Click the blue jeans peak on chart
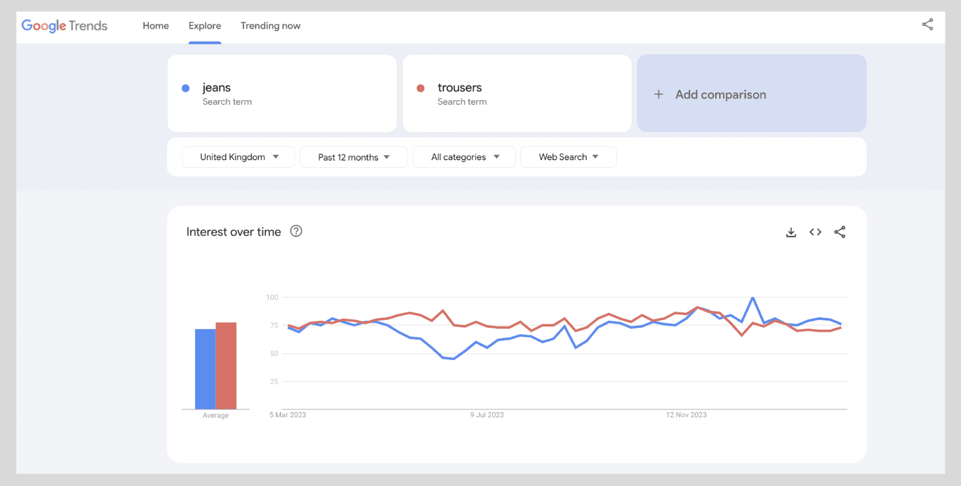The image size is (961, 486). 752,298
